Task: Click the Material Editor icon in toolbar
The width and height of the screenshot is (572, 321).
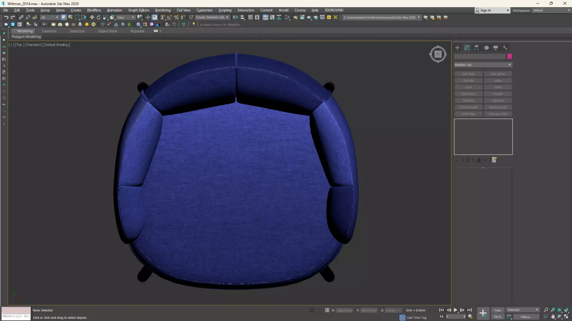Action: point(287,17)
